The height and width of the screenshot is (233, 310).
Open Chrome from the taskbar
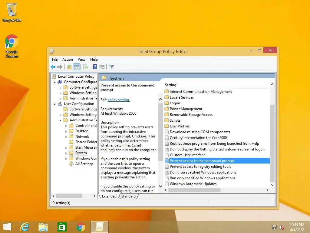click(x=81, y=227)
